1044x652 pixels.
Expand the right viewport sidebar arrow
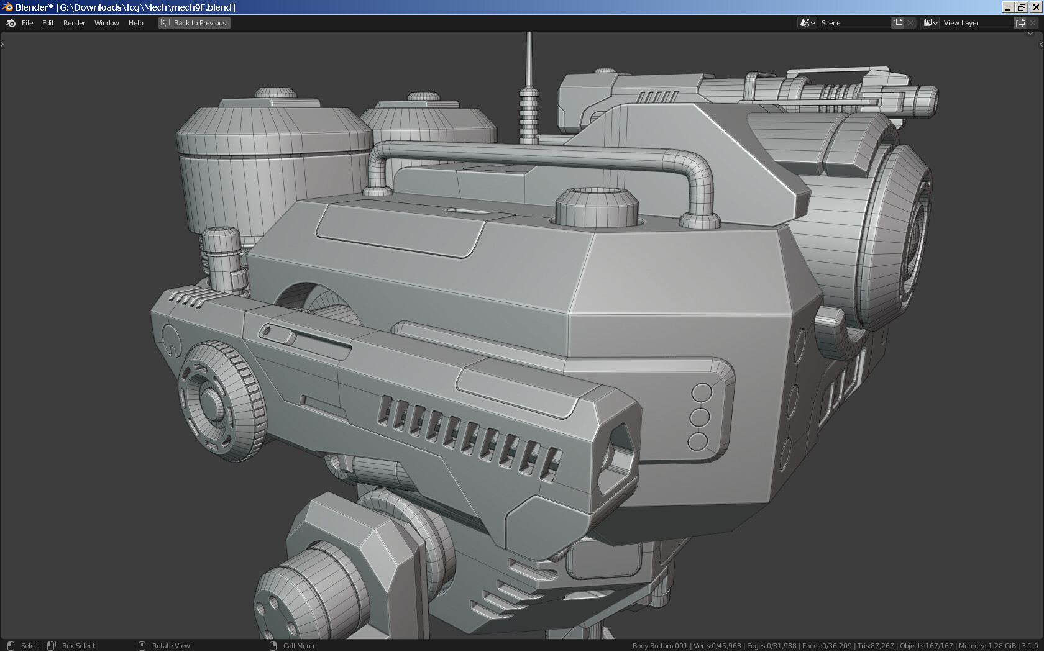click(x=1041, y=43)
